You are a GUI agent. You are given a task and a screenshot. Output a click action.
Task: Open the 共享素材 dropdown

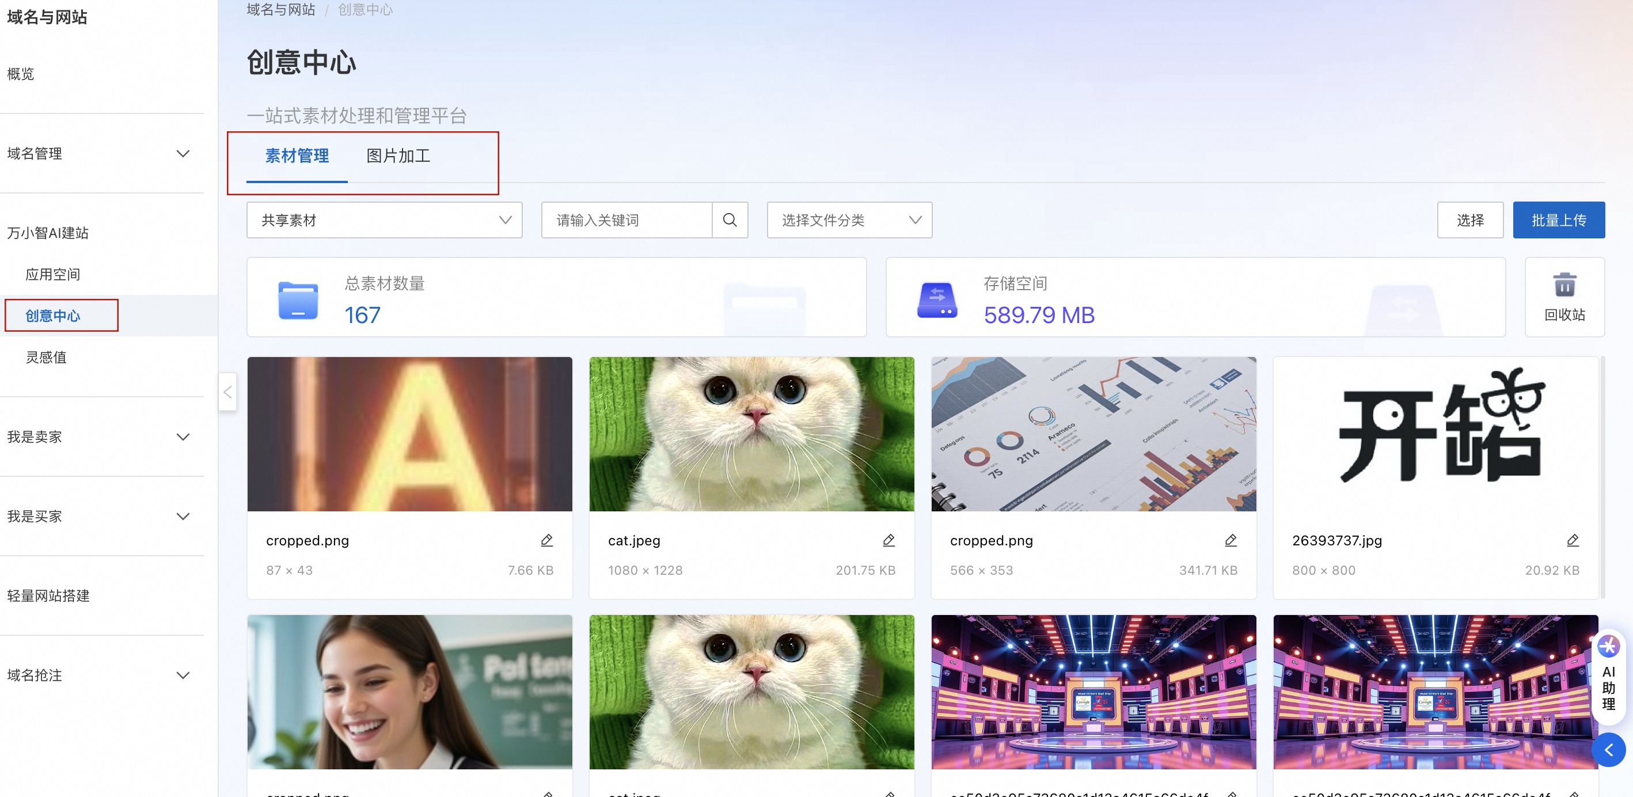(384, 220)
